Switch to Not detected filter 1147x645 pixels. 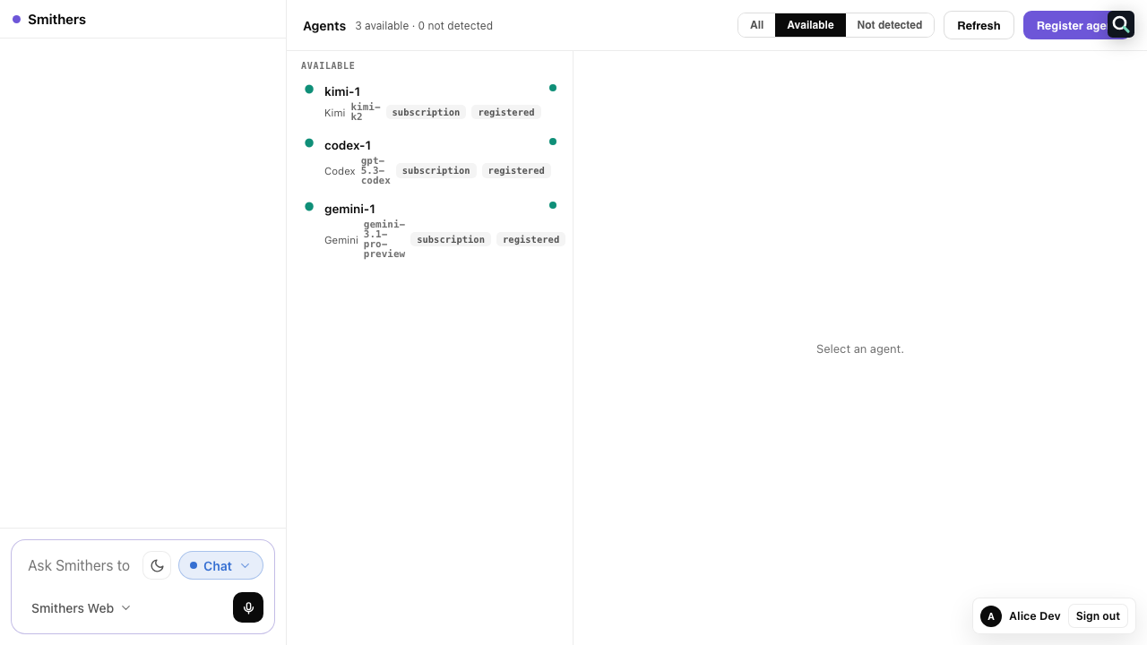coord(889,25)
